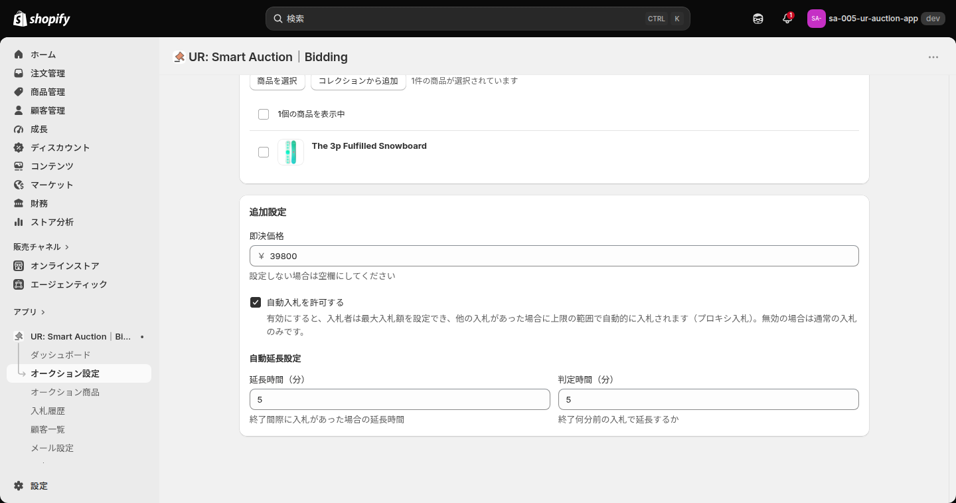Open オークション商品 in the app menu
The image size is (956, 503).
(x=65, y=392)
